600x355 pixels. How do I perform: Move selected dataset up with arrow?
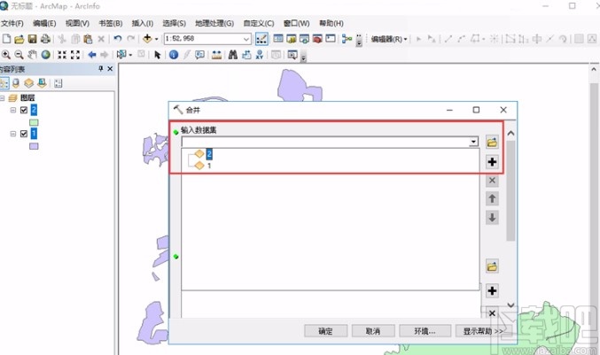click(492, 198)
